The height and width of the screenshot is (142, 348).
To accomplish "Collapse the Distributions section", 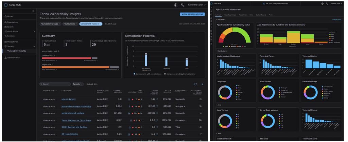I will pyautogui.click(x=216, y=51).
